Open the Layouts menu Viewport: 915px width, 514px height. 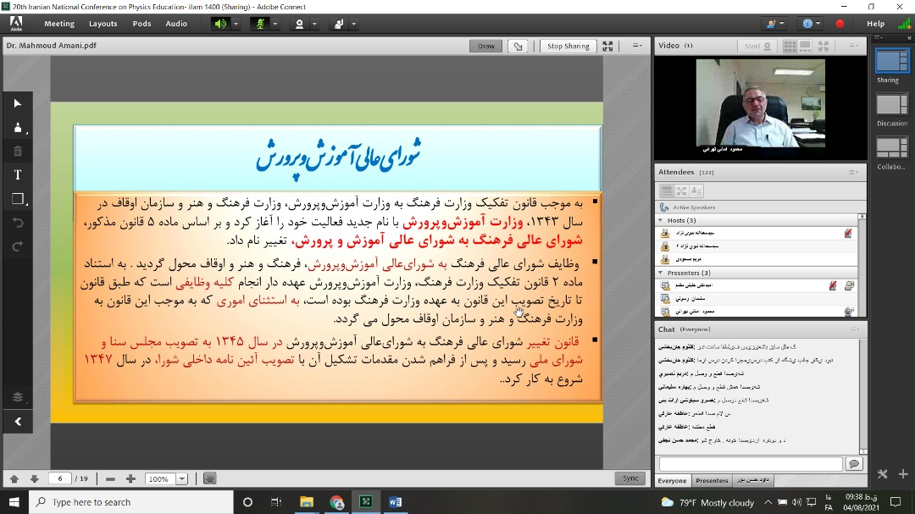tap(103, 24)
